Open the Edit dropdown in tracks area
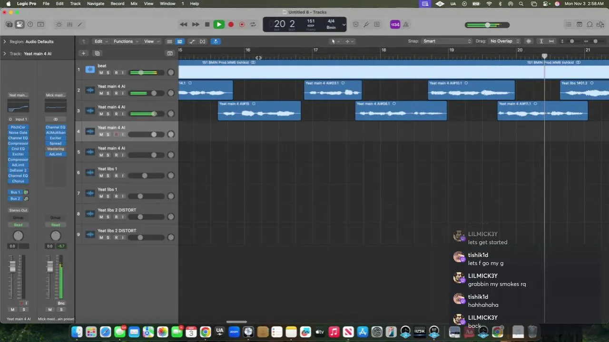The image size is (609, 342). coord(101,41)
